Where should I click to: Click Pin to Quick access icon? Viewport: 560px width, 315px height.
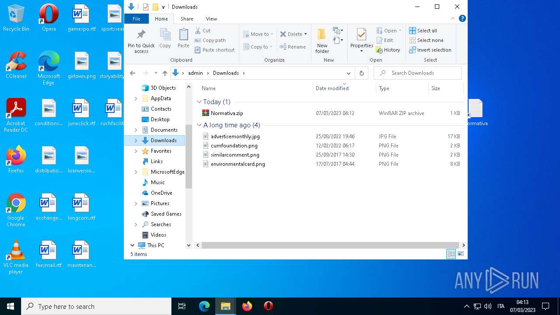[x=141, y=41]
